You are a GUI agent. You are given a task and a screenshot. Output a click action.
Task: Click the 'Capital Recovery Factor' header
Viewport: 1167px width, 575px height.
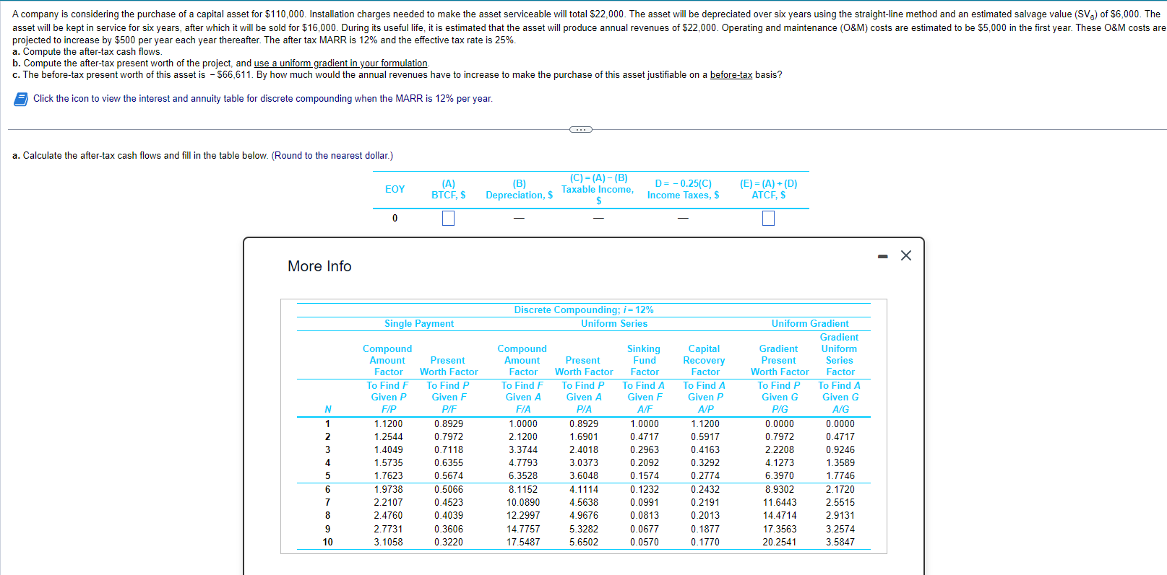705,360
